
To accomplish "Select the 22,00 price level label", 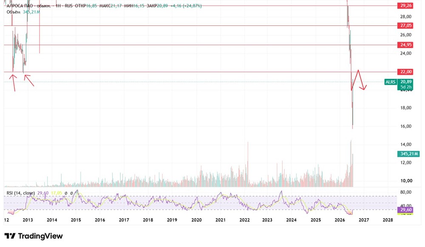I will pyautogui.click(x=405, y=72).
